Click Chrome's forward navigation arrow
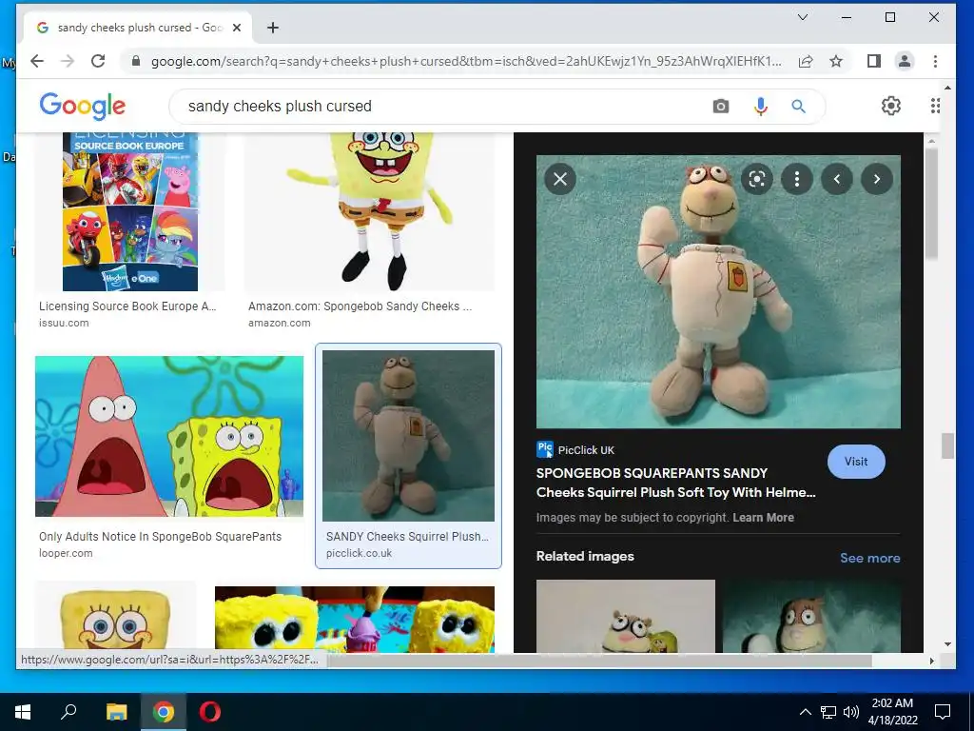Screen dimensions: 974x731 pyautogui.click(x=68, y=61)
